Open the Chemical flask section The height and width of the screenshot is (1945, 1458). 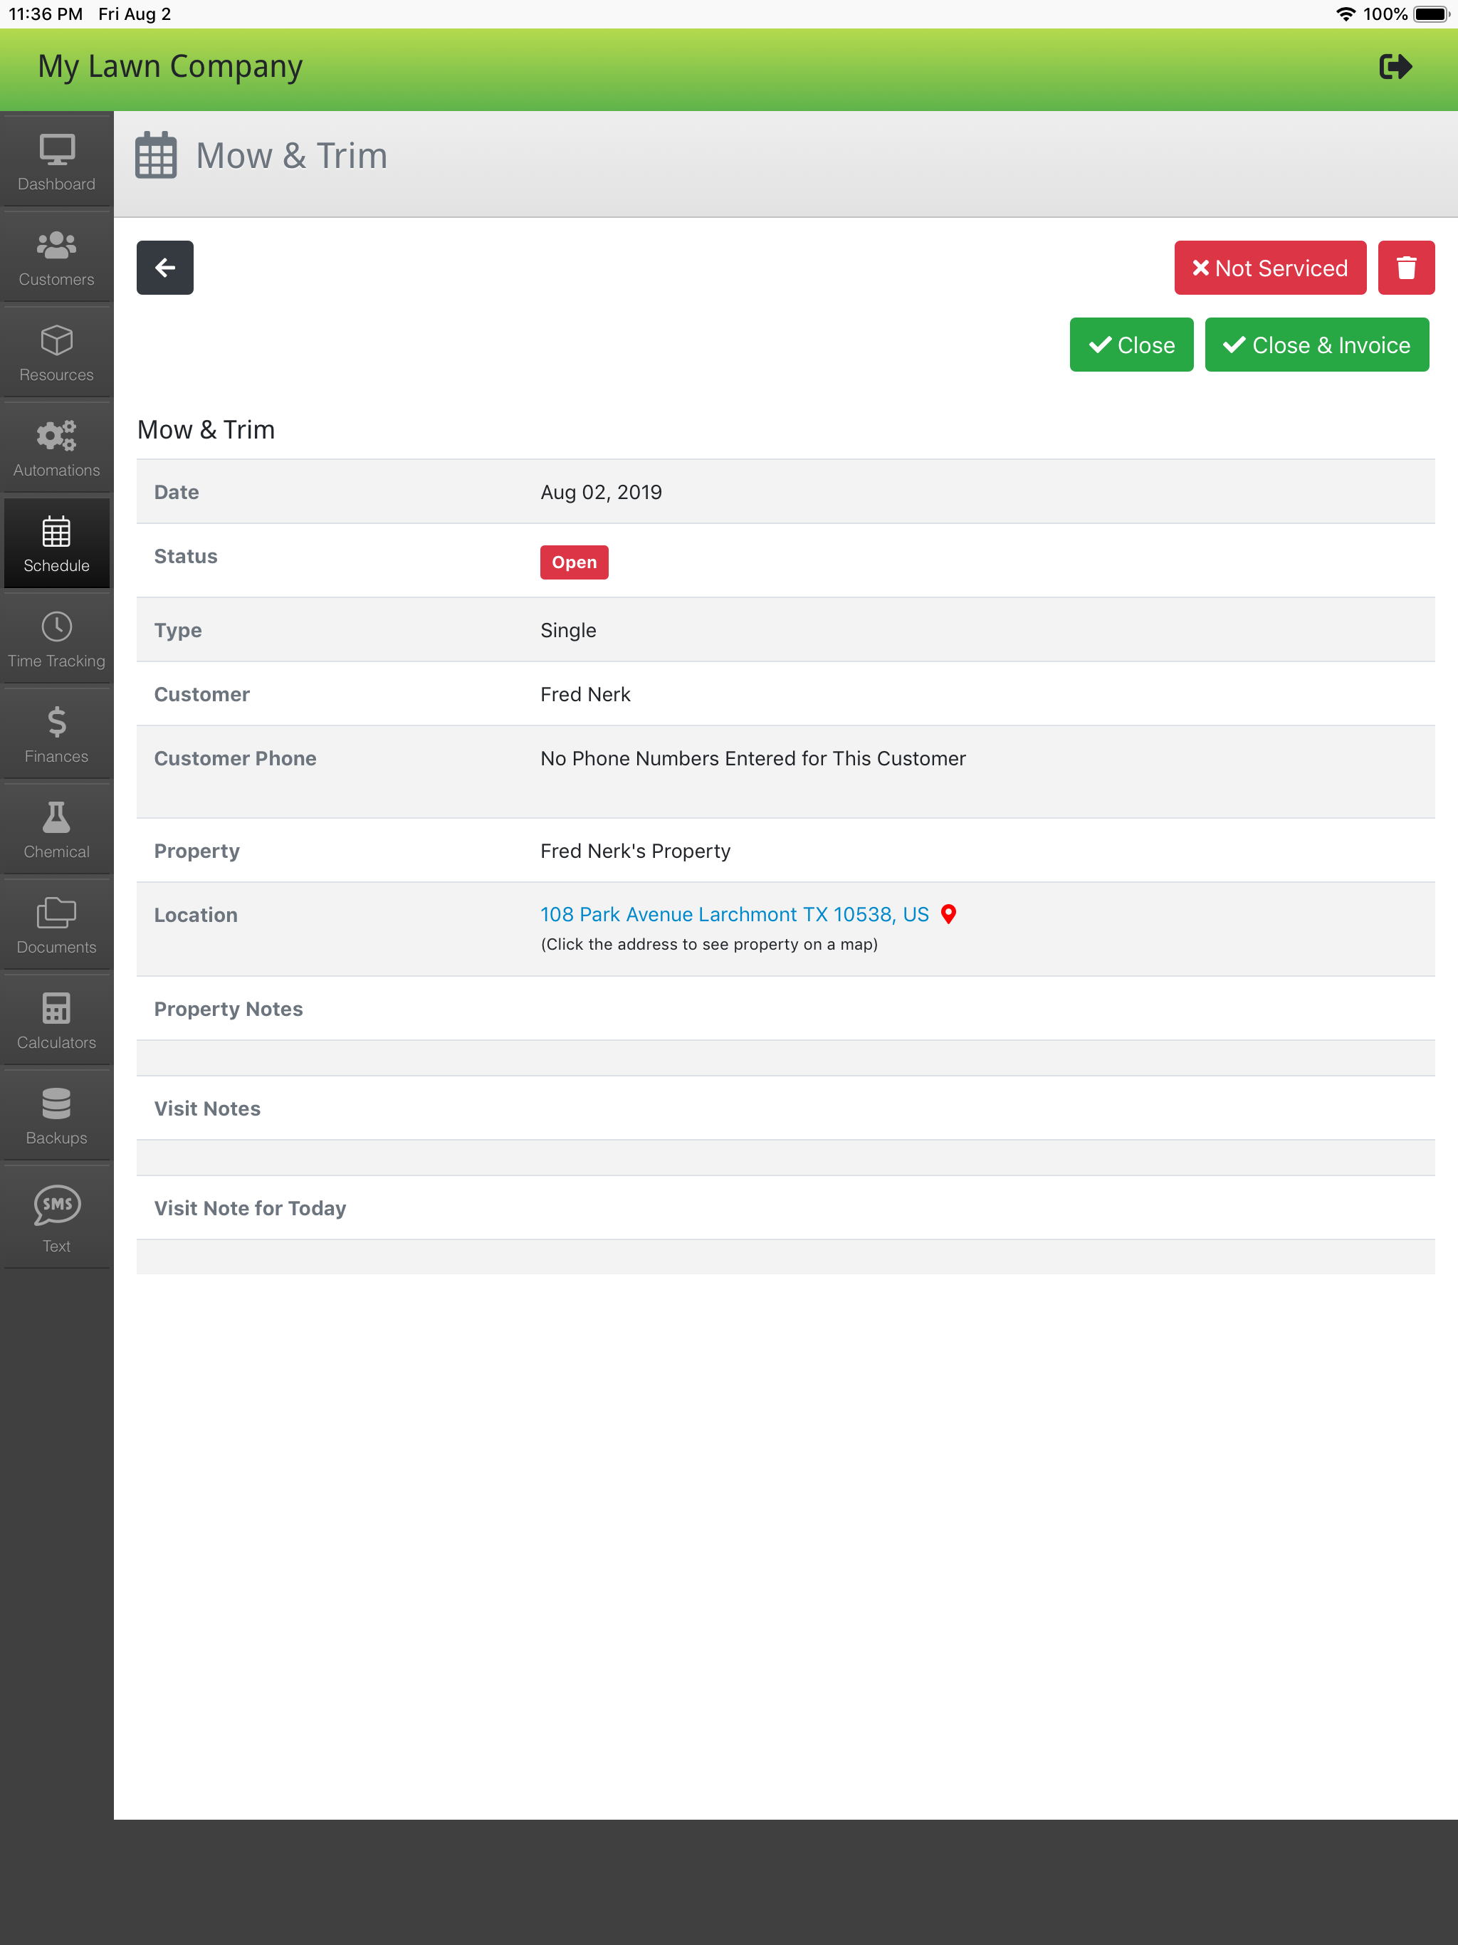pos(56,830)
